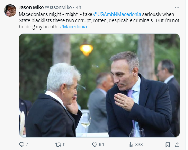This screenshot has height=150, width=188.
Task: Click the view count 838
Action: click(139, 144)
